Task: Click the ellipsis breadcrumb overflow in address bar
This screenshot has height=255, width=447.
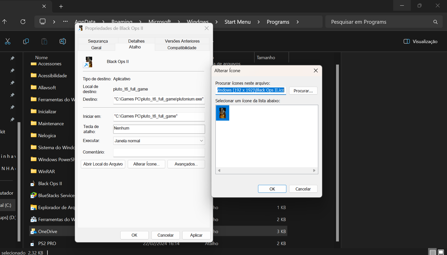Action: click(x=65, y=22)
